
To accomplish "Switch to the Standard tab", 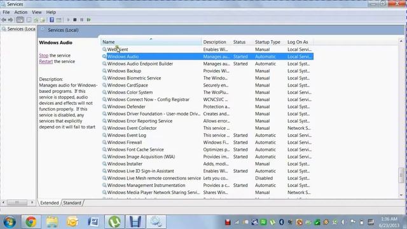I will 72,203.
